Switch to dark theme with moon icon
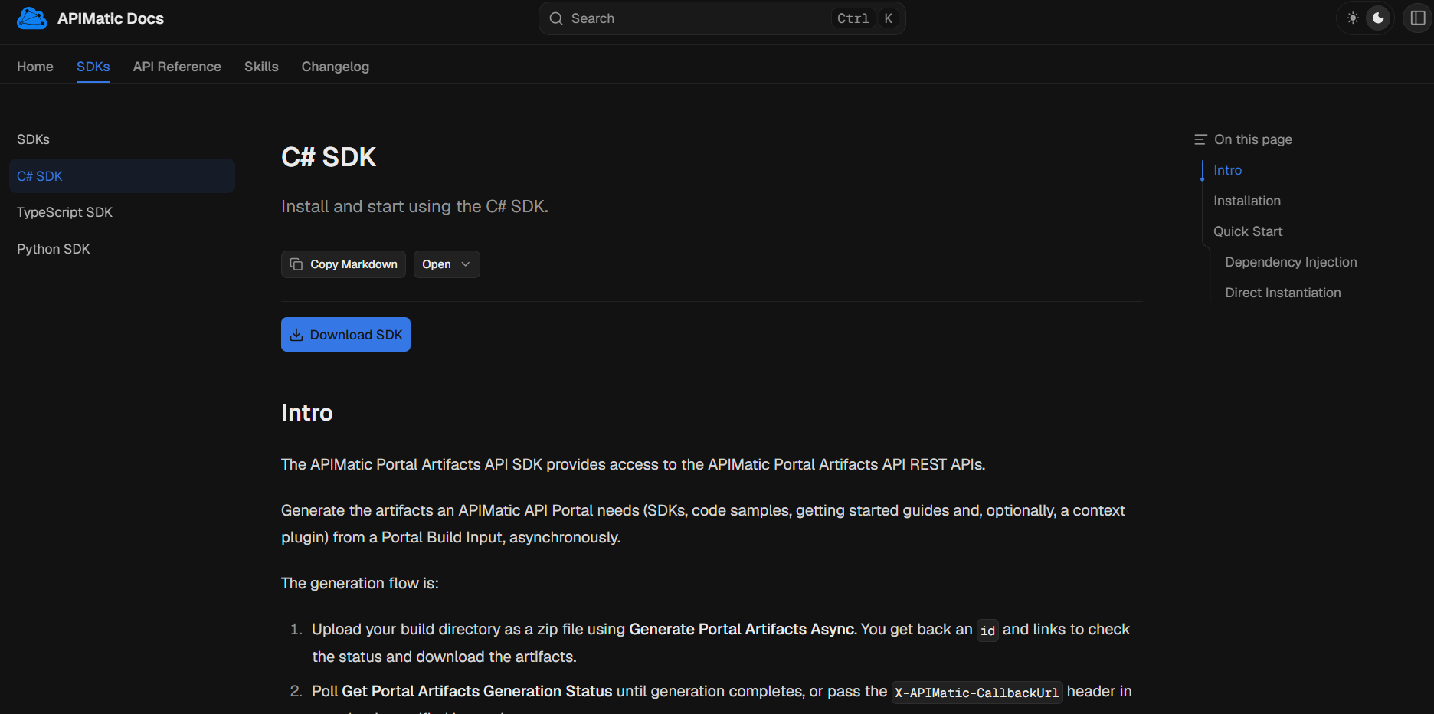The height and width of the screenshot is (714, 1434). pyautogui.click(x=1378, y=18)
